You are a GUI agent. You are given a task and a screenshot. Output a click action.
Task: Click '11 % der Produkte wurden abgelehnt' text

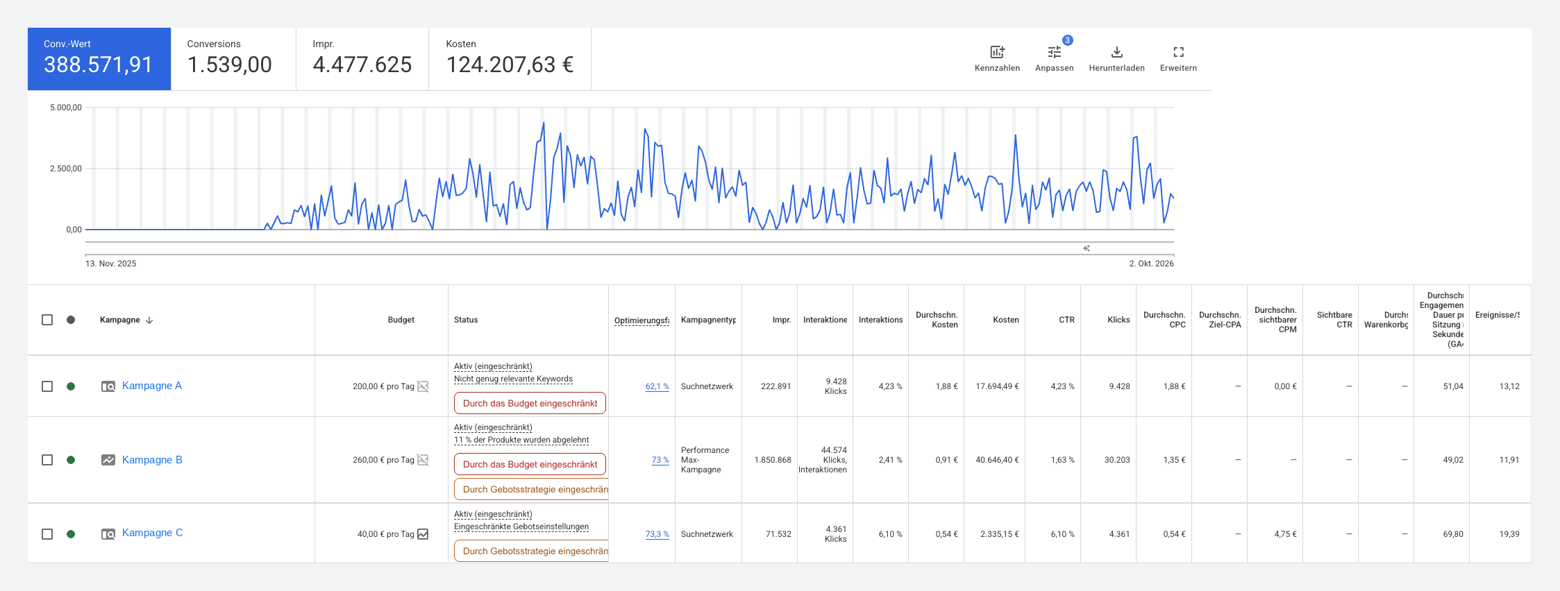[521, 440]
